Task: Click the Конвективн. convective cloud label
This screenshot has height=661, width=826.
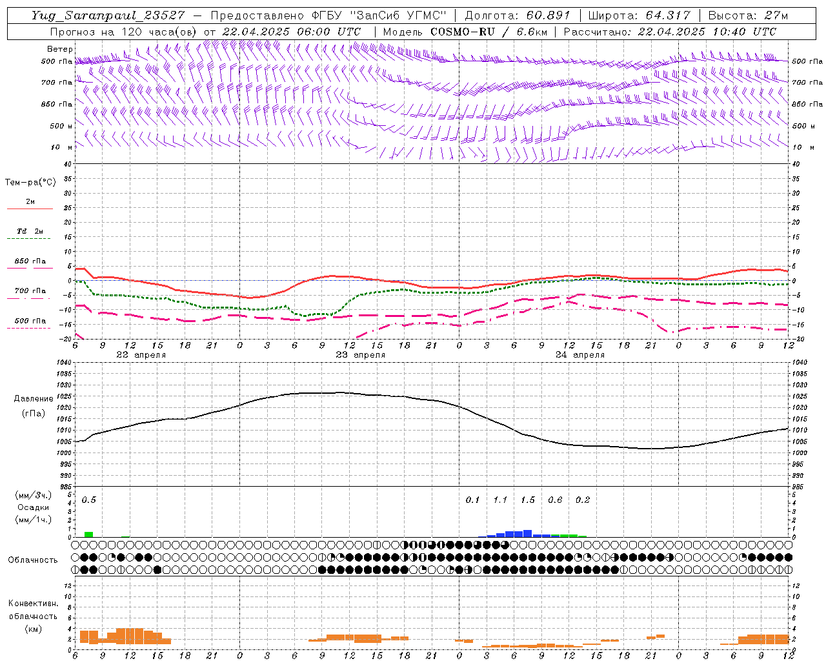Action: (x=33, y=604)
